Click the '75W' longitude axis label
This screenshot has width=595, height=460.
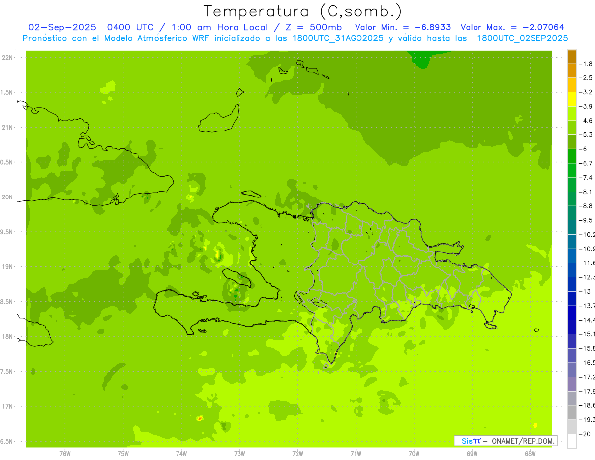pyautogui.click(x=123, y=454)
